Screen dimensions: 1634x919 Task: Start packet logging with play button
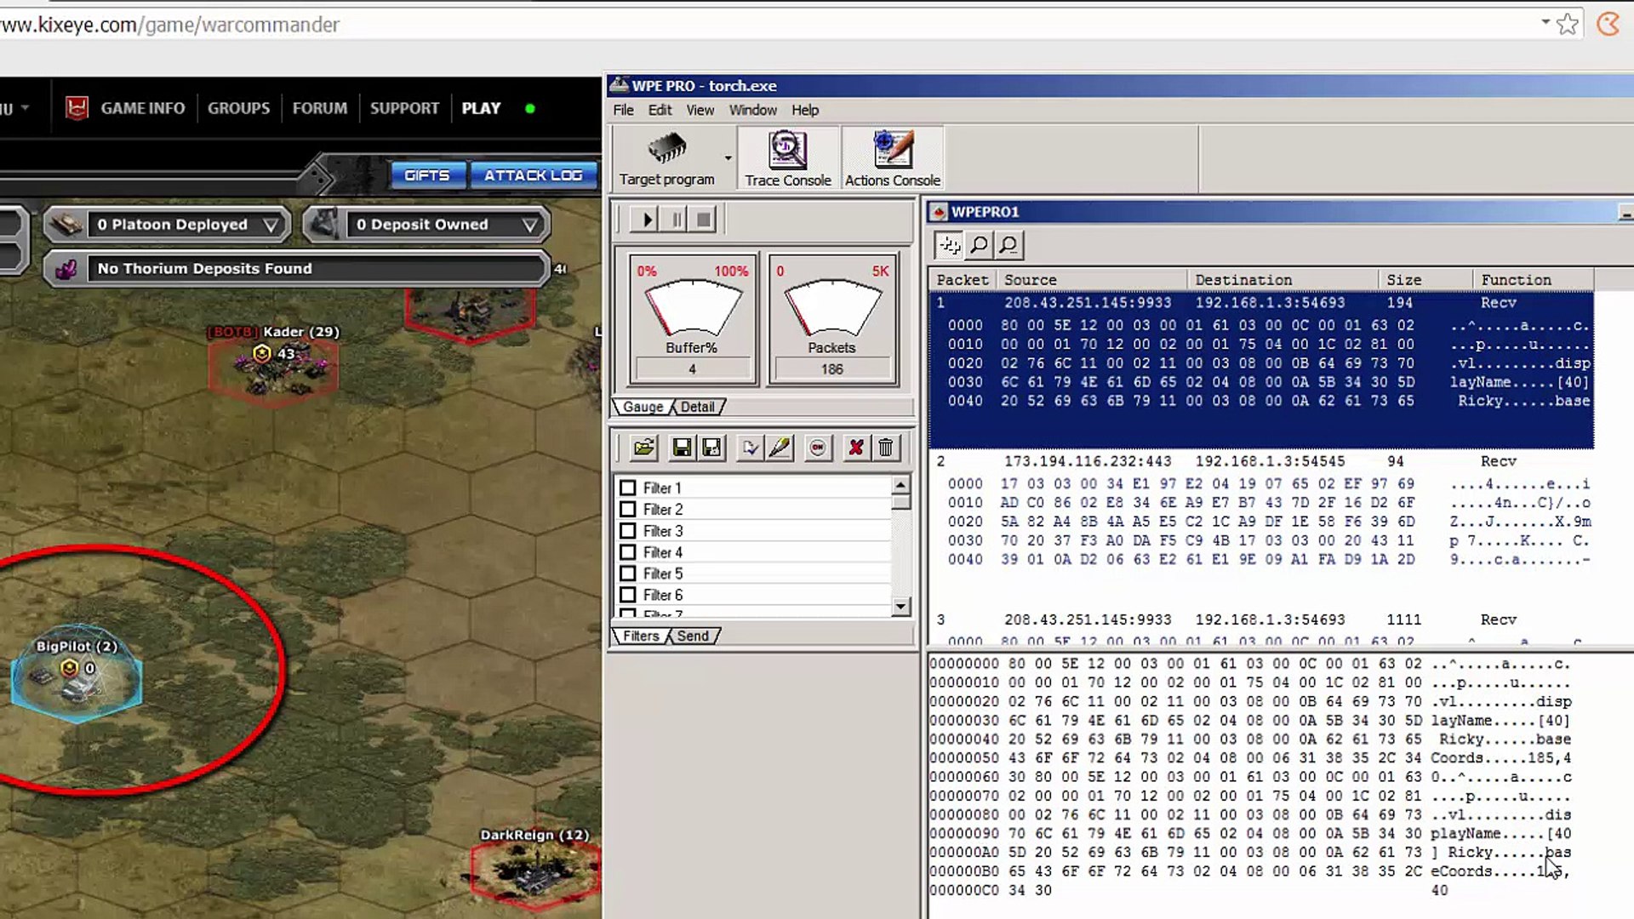tap(647, 220)
